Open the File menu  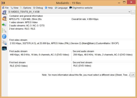[x=5, y=8]
